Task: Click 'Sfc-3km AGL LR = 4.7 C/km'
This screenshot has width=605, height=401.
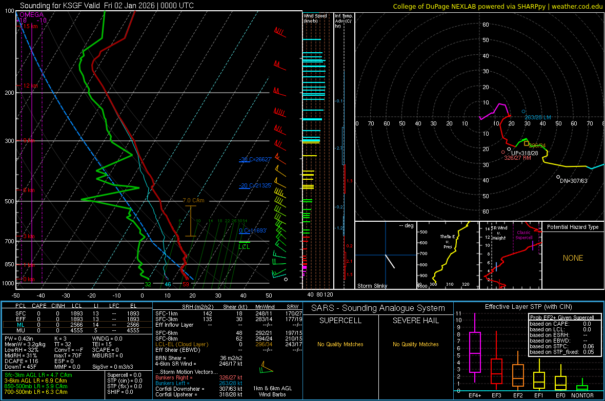Action: click(38, 375)
